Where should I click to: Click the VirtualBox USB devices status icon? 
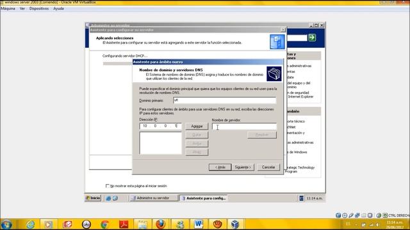click(351, 215)
